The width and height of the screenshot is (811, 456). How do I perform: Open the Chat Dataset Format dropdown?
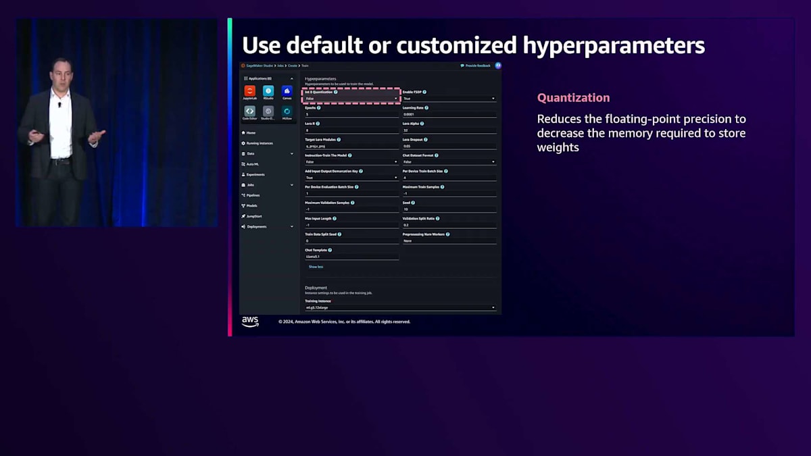click(449, 162)
